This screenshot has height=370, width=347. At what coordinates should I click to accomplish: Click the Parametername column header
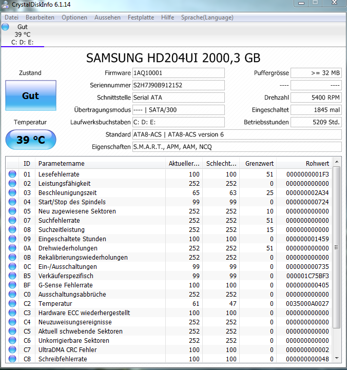(100, 163)
